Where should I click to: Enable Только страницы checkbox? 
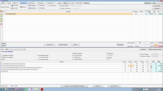(x=140, y=54)
